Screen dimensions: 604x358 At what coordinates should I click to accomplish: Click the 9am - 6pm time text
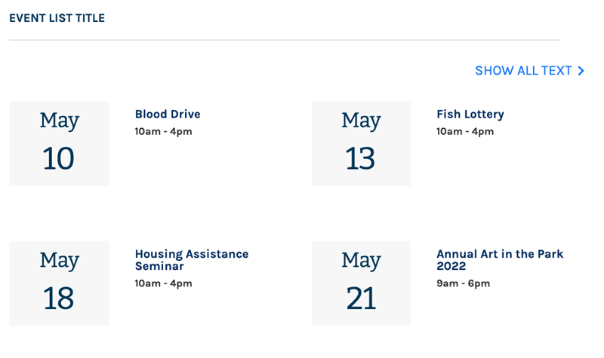pos(463,283)
